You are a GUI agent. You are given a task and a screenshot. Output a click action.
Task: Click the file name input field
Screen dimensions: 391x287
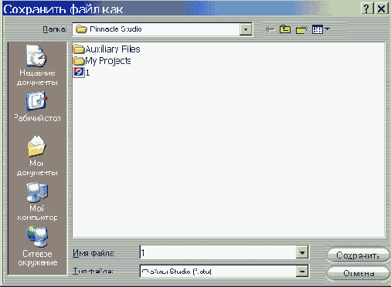[218, 252]
